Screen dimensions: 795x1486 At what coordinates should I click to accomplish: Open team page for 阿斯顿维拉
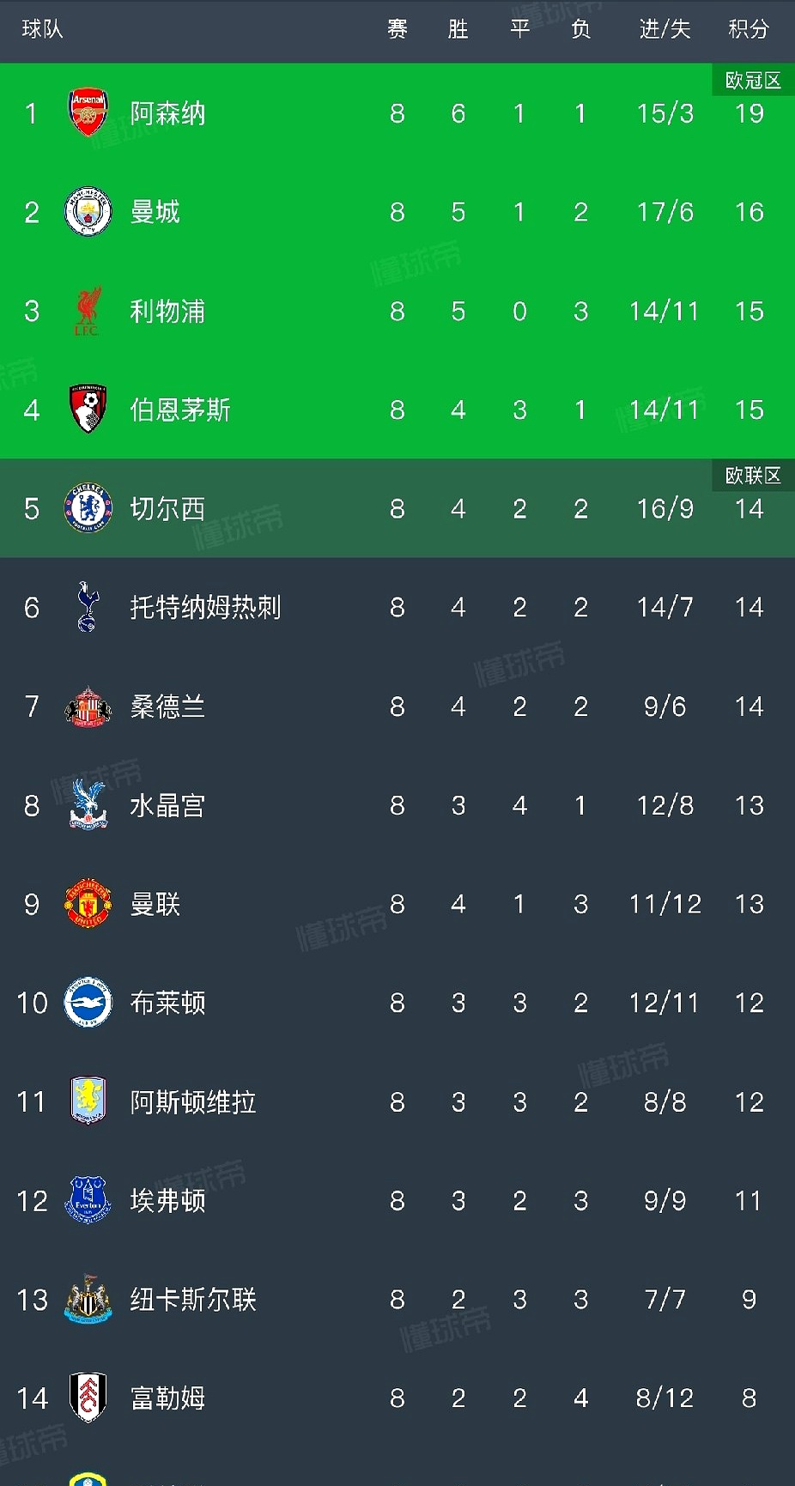(193, 1102)
